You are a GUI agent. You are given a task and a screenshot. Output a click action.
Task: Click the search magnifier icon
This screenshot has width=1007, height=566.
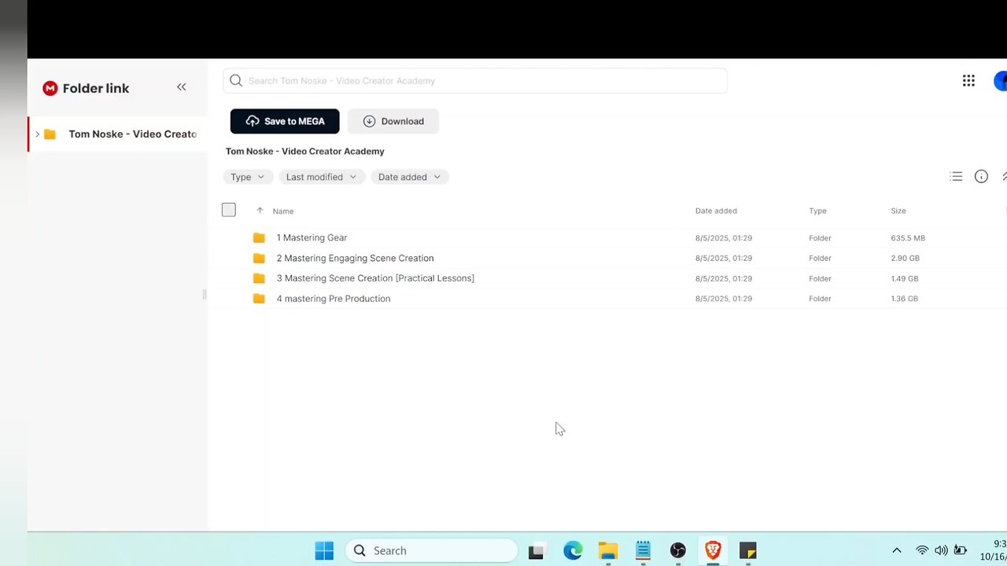(x=236, y=81)
